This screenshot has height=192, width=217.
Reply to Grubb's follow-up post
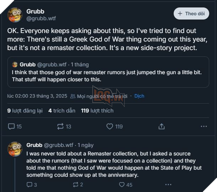coord(29,185)
